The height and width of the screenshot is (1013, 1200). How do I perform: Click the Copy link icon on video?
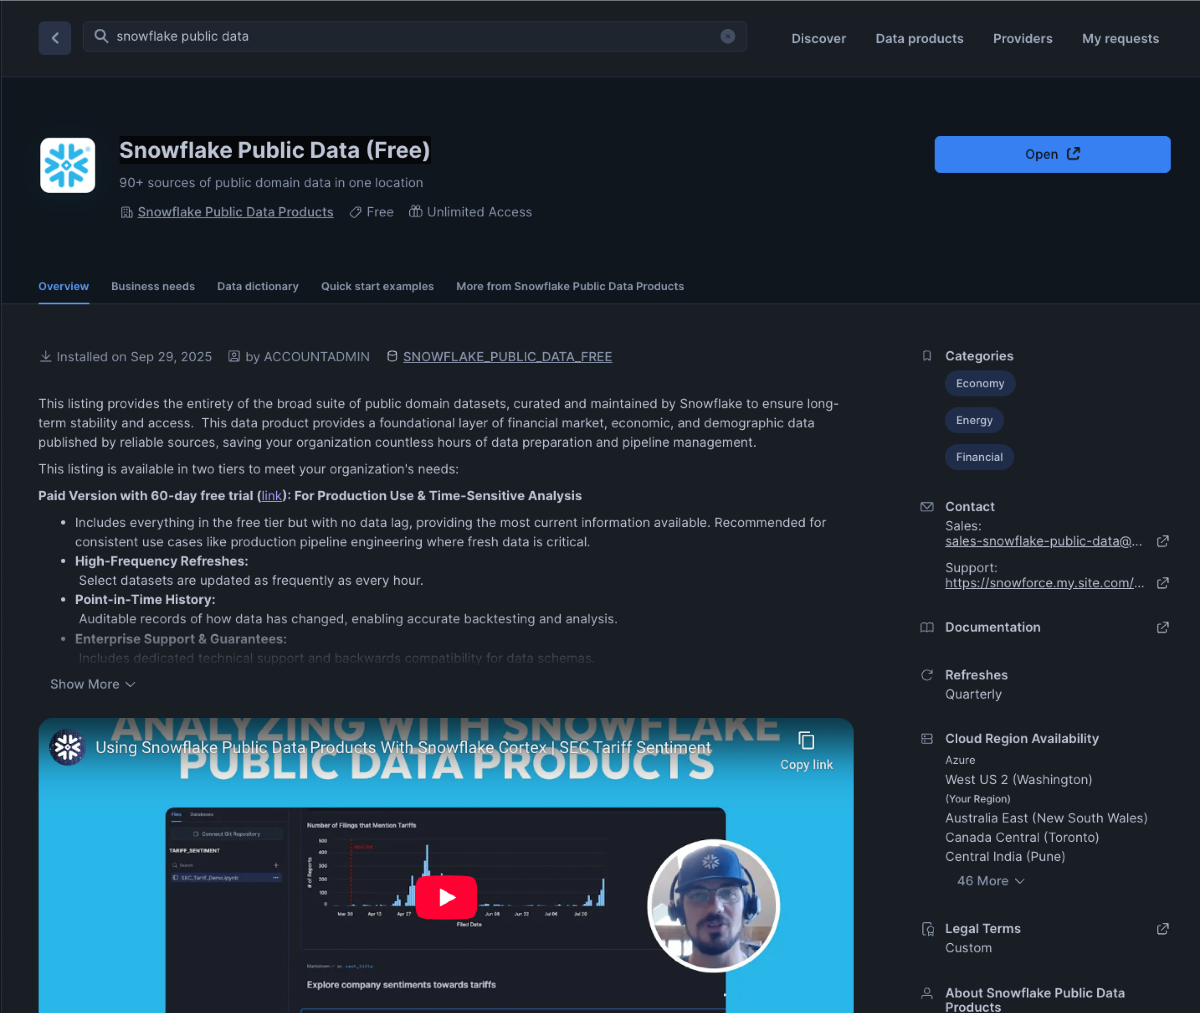(x=806, y=741)
